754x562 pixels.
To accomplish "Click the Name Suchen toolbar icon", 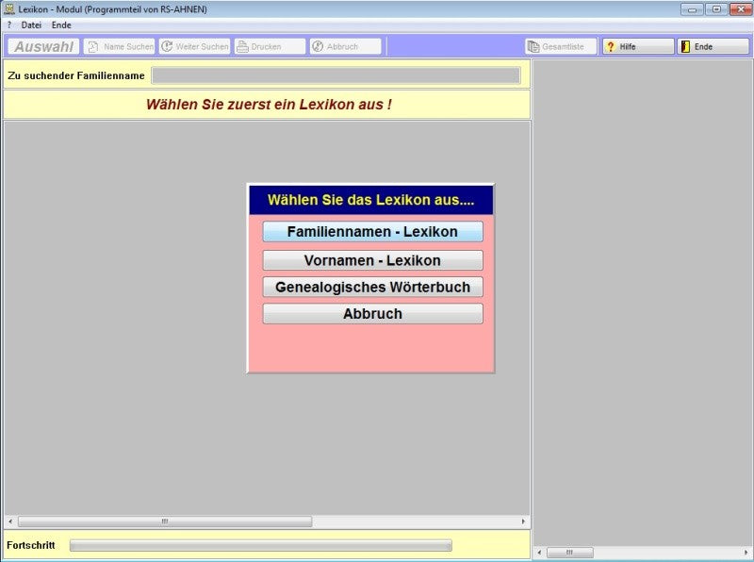I will pyautogui.click(x=92, y=46).
